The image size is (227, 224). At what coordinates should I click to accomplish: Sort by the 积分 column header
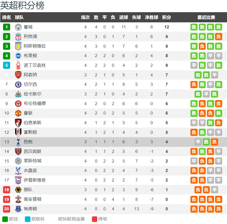(167, 17)
